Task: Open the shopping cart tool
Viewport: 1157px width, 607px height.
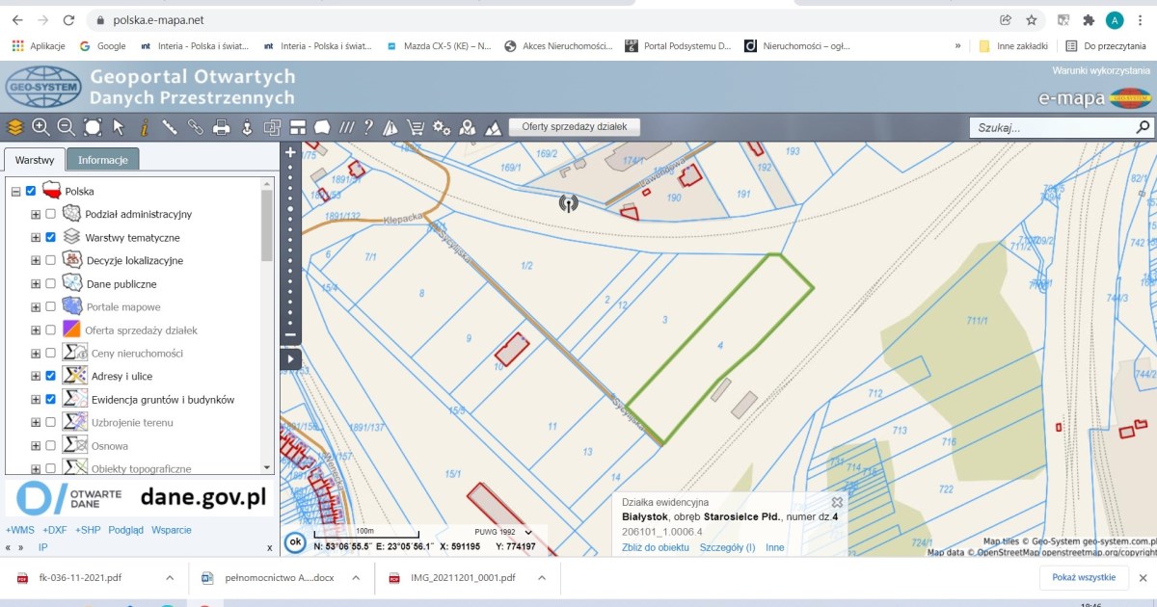Action: pyautogui.click(x=417, y=127)
